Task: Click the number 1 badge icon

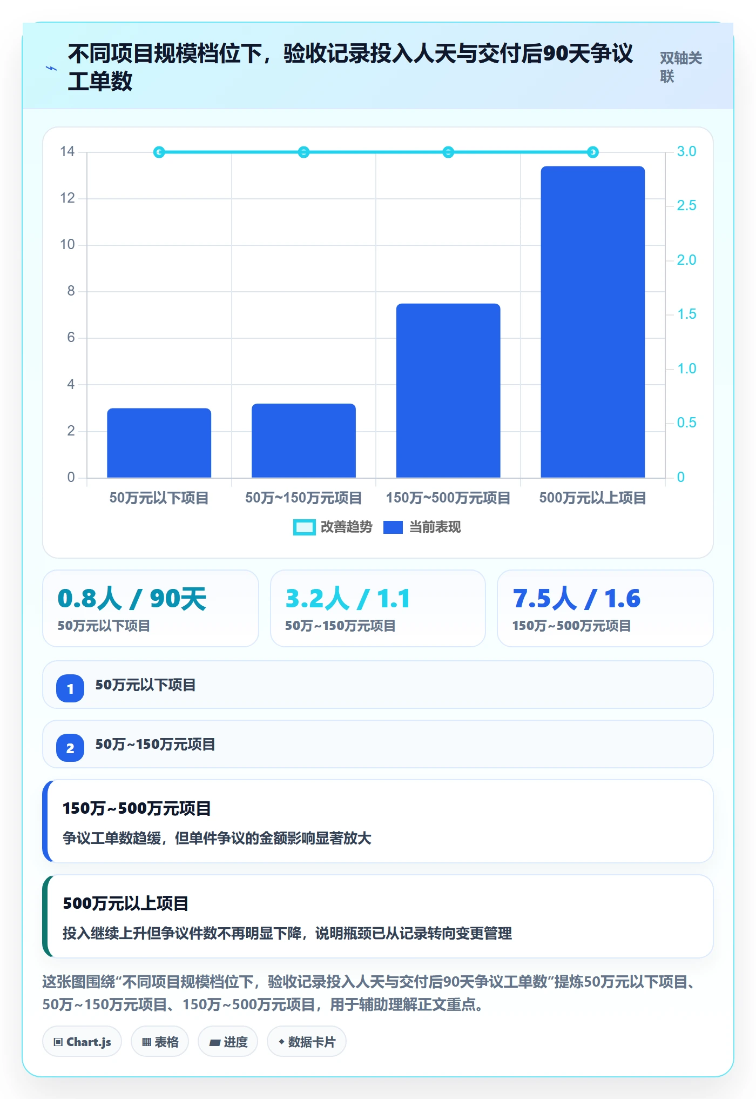Action: coord(70,688)
